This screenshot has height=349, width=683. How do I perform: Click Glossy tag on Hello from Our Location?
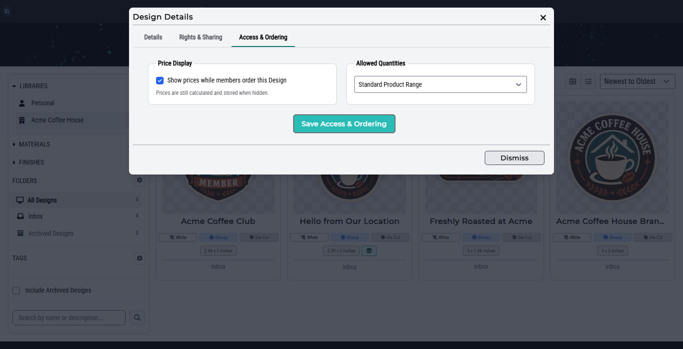pyautogui.click(x=350, y=238)
